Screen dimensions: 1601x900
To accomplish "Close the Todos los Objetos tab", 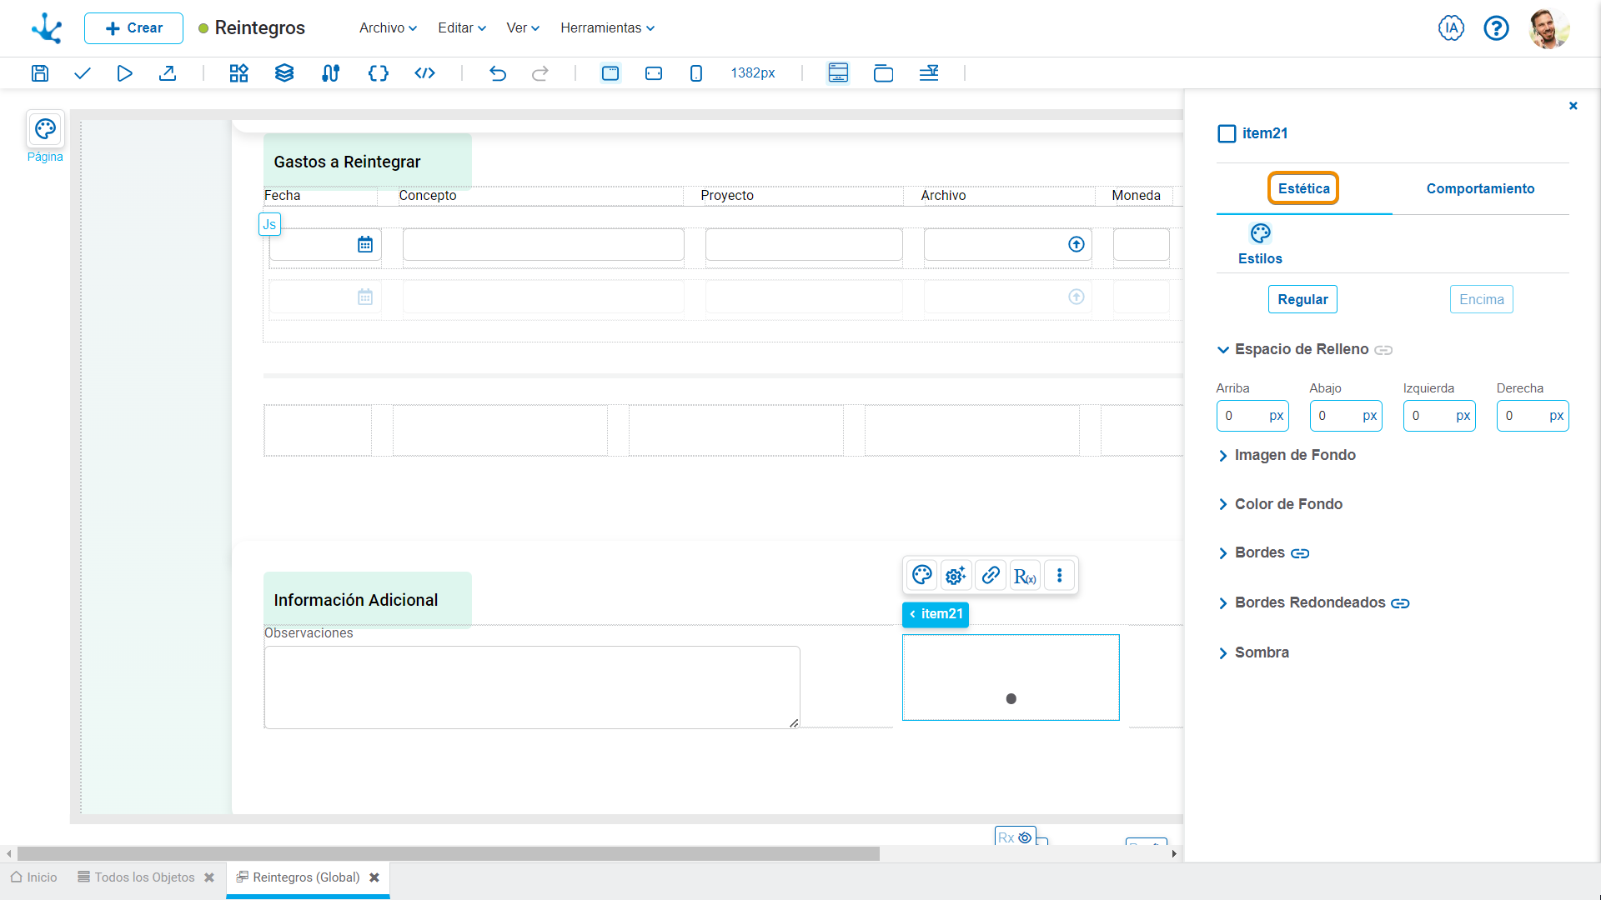I will pyautogui.click(x=209, y=877).
